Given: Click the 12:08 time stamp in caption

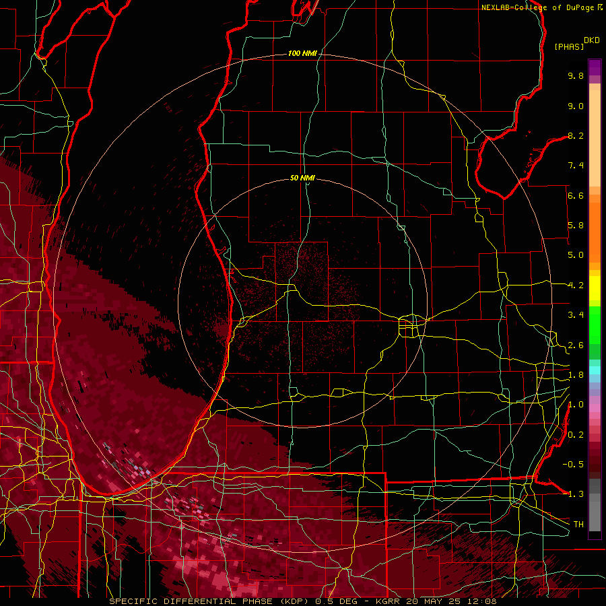Looking at the screenshot, I should [481, 601].
